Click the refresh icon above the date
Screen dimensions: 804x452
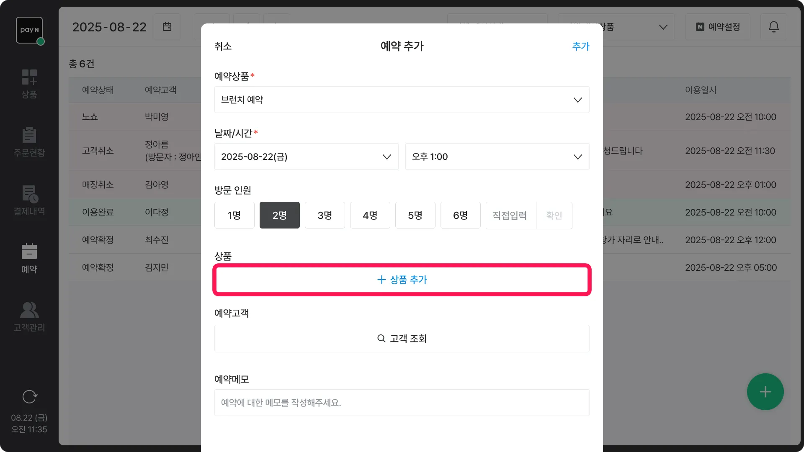[x=29, y=396]
